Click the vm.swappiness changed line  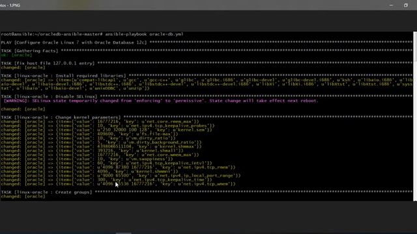[87, 159]
